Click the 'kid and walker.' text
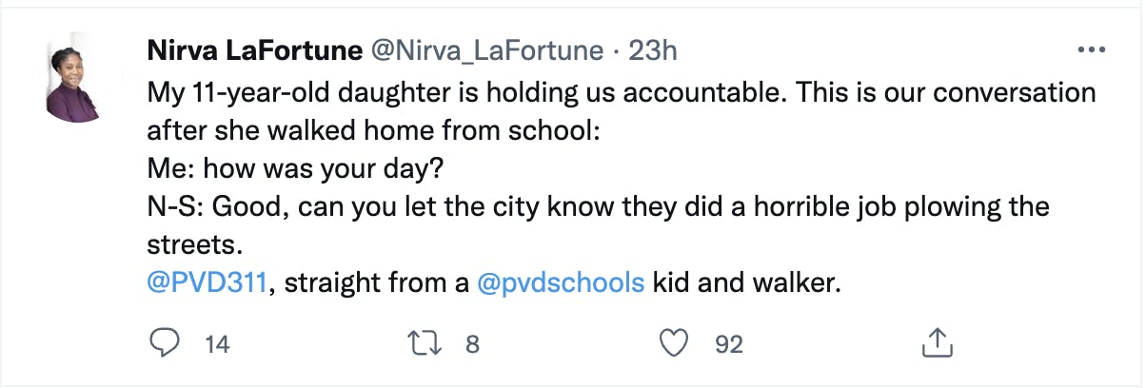The width and height of the screenshot is (1146, 388). [x=746, y=283]
